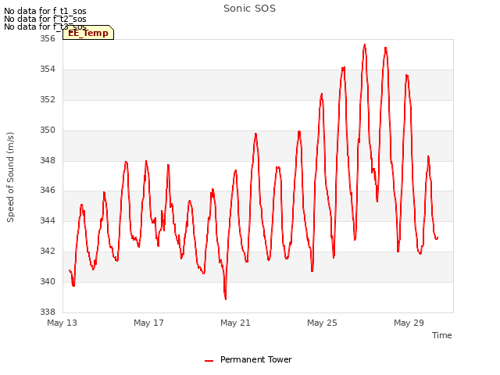Click the highest peak of the red line
Screen dimensions: 500x375
[365, 45]
